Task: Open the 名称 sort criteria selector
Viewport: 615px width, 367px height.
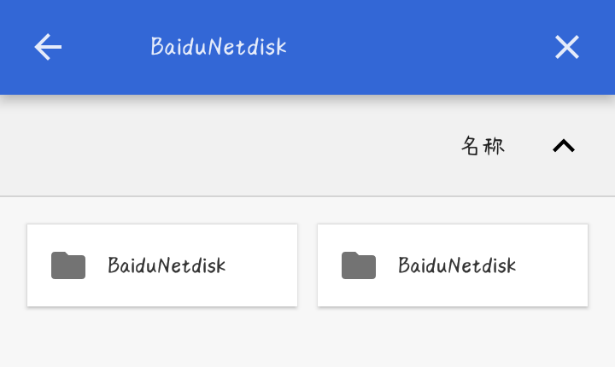Action: tap(483, 146)
